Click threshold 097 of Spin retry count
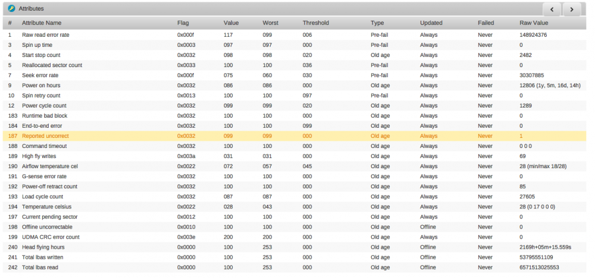Screen dimensions: 595x278 pyautogui.click(x=308, y=96)
